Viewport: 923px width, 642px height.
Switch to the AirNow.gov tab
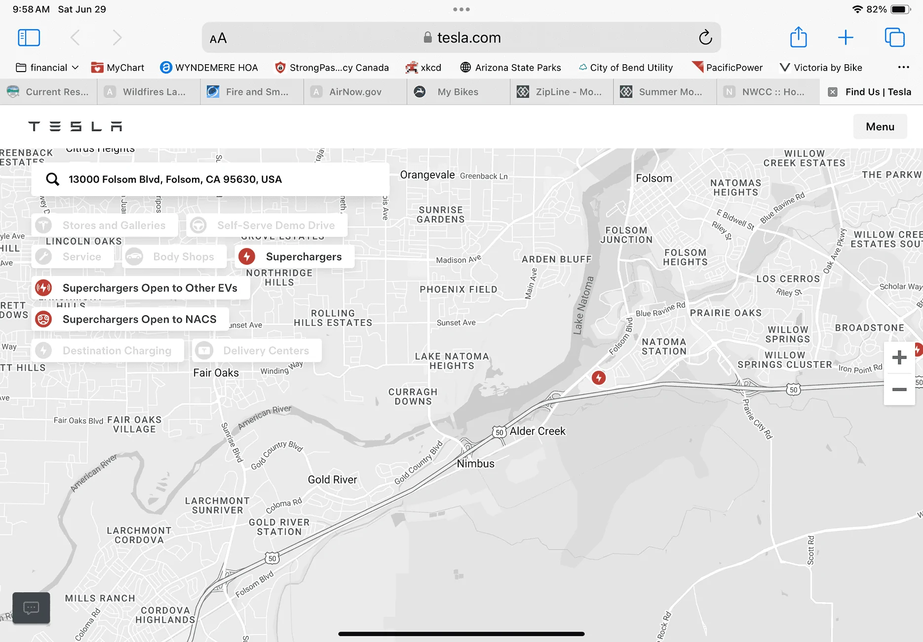pyautogui.click(x=355, y=92)
